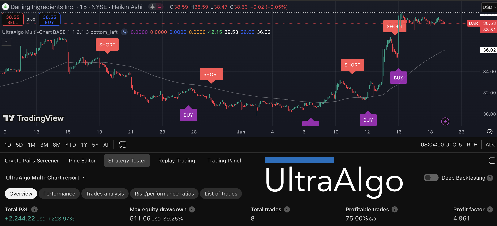Click the 511.06 USD drawdown value

[x=145, y=219]
